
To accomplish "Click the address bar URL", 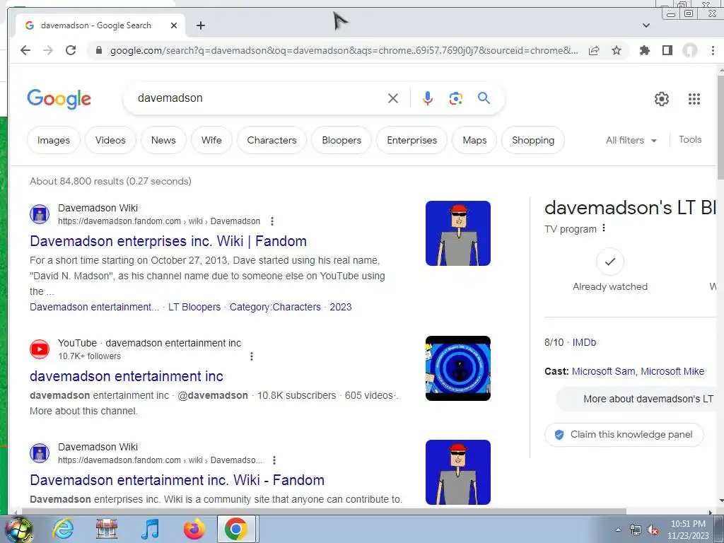I will 344,50.
